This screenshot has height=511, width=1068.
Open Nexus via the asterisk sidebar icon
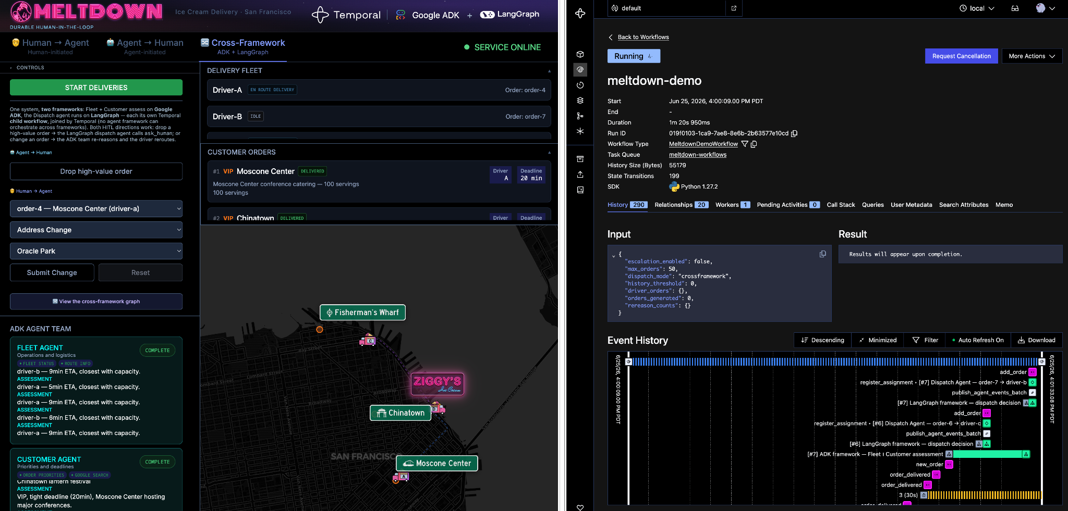[580, 131]
